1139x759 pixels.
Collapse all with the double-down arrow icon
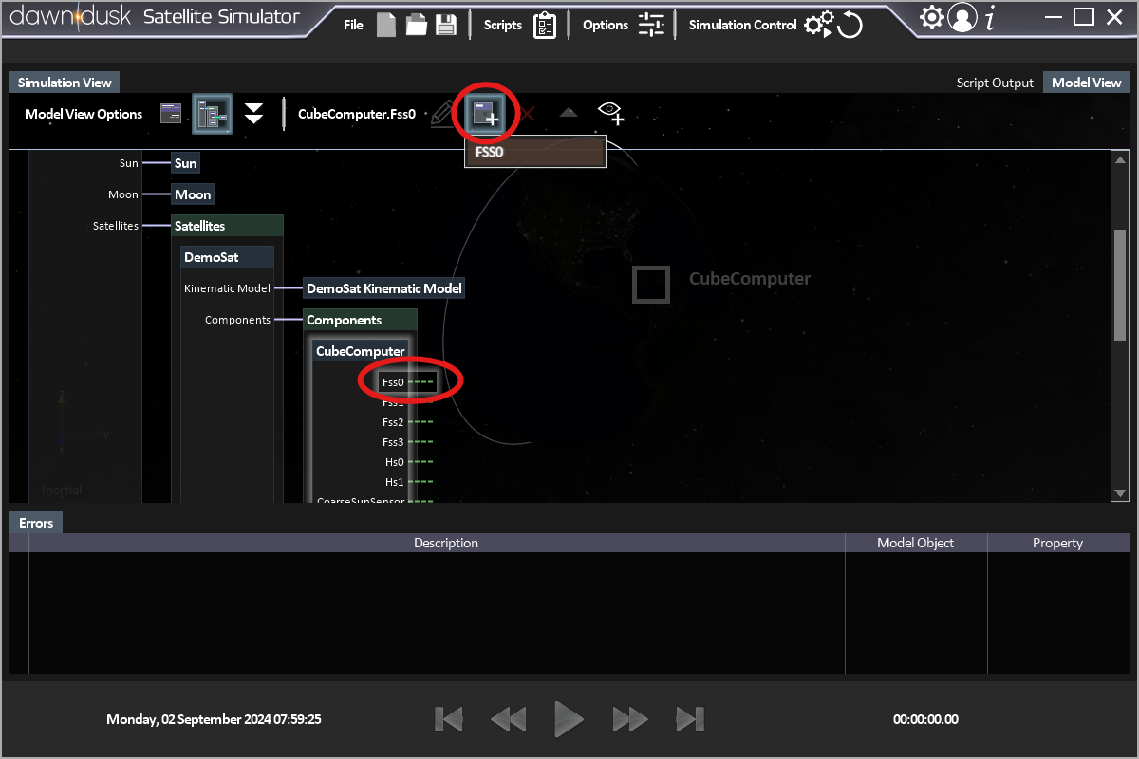coord(253,114)
